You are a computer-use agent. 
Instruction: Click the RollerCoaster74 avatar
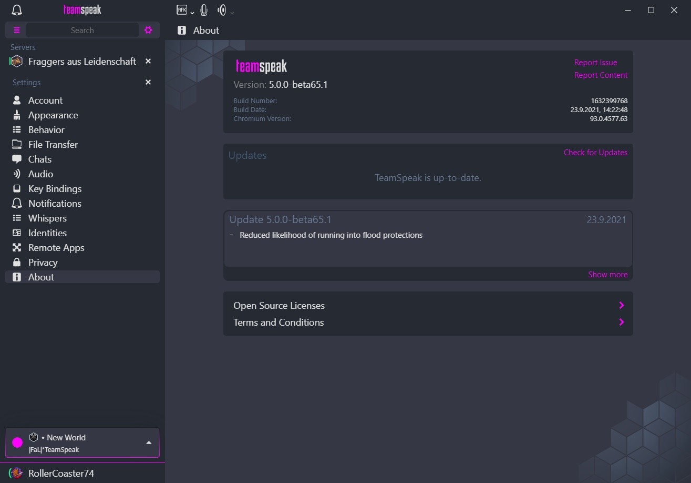(17, 473)
